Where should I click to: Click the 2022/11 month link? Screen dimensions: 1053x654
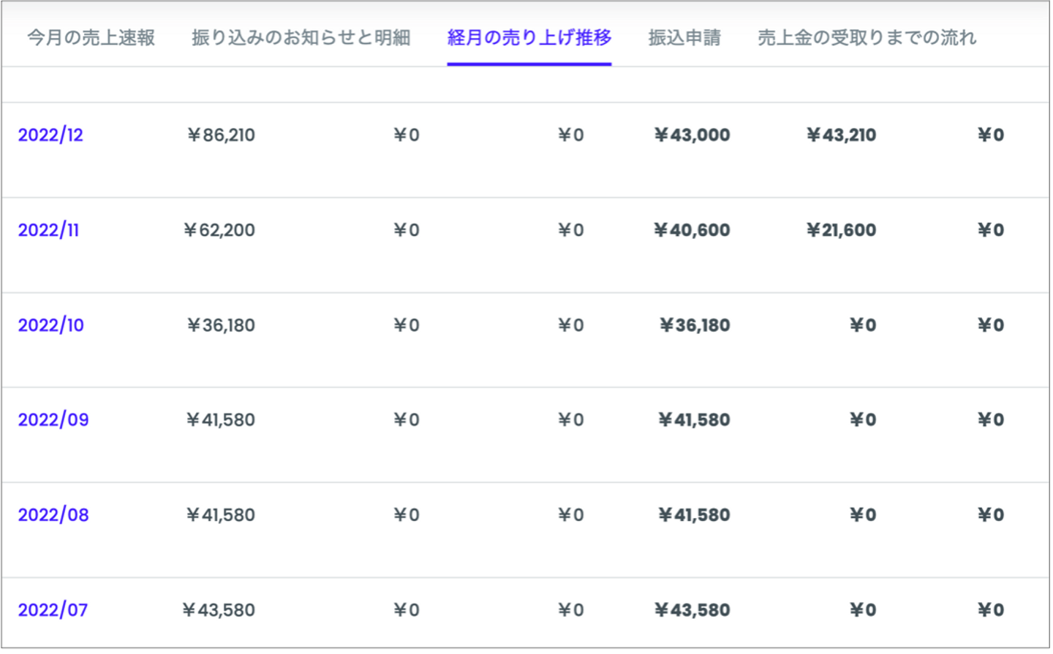[x=48, y=230]
